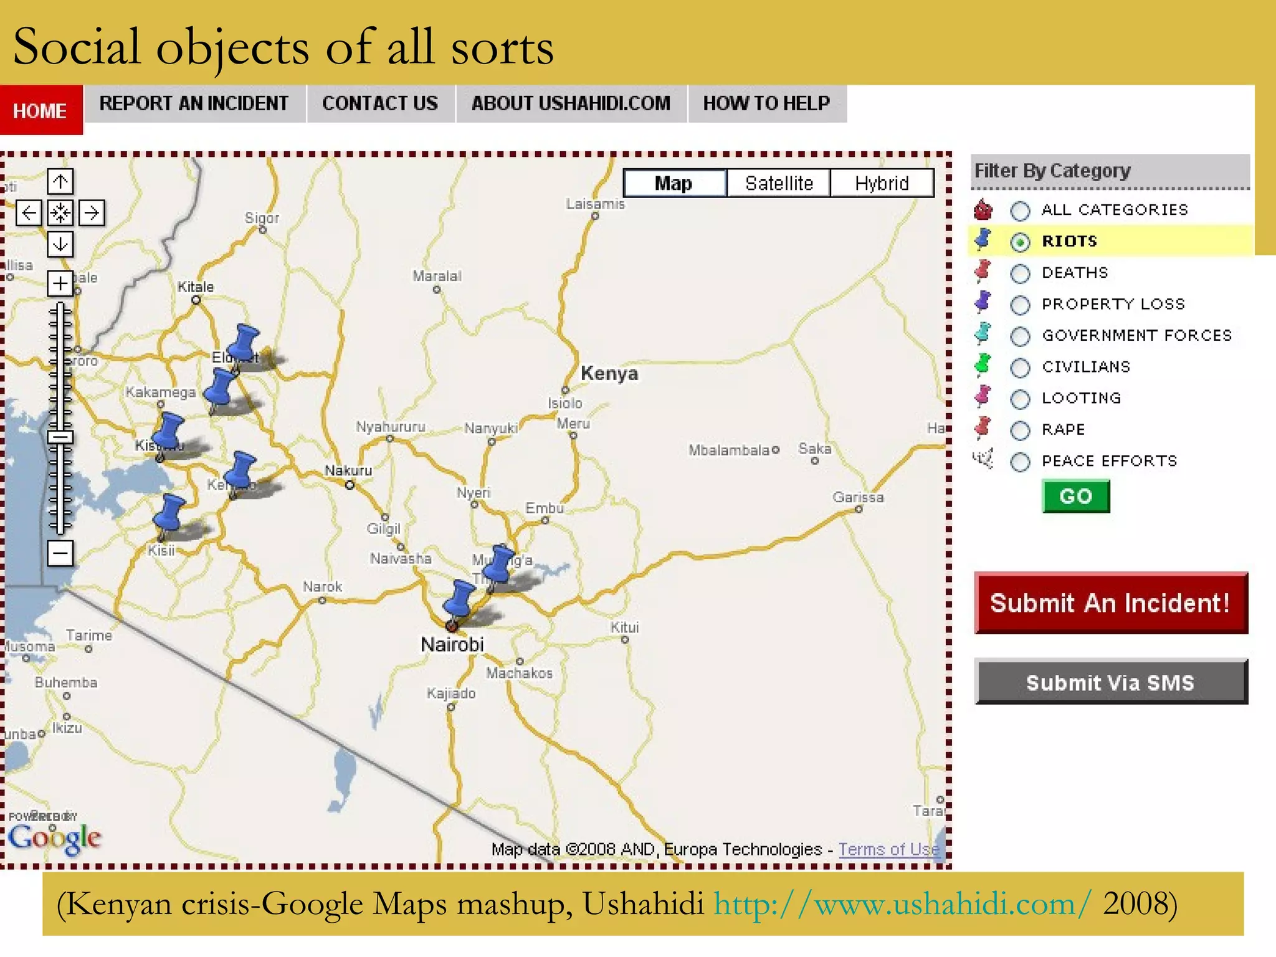1276x957 pixels.
Task: Open the Report an Incident tab
Action: pos(194,103)
